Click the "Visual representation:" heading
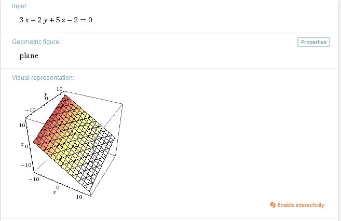The height and width of the screenshot is (221, 341). pos(43,78)
